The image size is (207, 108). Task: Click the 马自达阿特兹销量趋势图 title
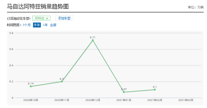click(x=38, y=6)
